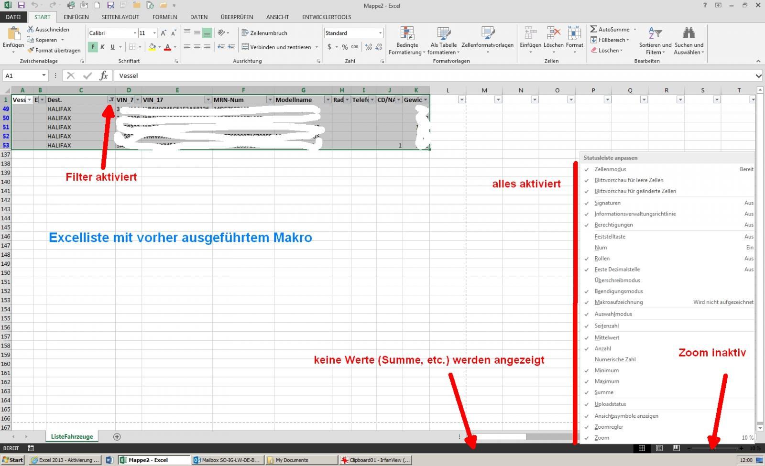Viewport: 765px width, 466px height.
Task: Switch to the SEITENLAYOUT tab
Action: [x=120, y=17]
